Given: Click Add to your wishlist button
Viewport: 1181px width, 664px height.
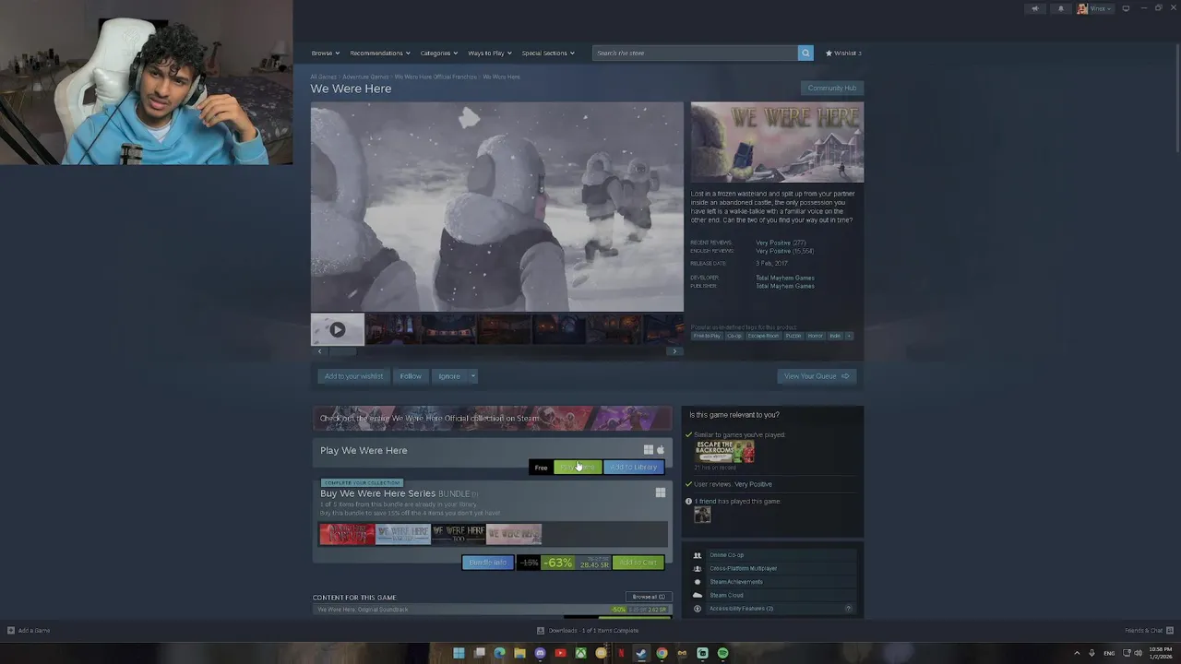Looking at the screenshot, I should 353,376.
